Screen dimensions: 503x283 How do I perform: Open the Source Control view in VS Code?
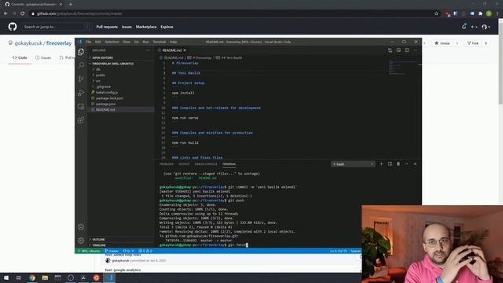click(81, 79)
